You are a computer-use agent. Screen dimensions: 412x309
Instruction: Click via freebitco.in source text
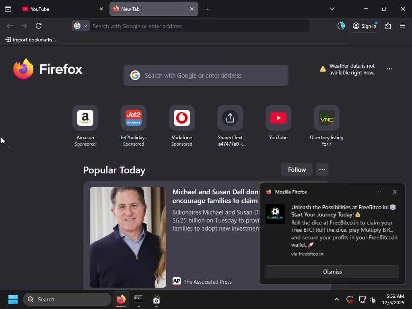tap(307, 254)
